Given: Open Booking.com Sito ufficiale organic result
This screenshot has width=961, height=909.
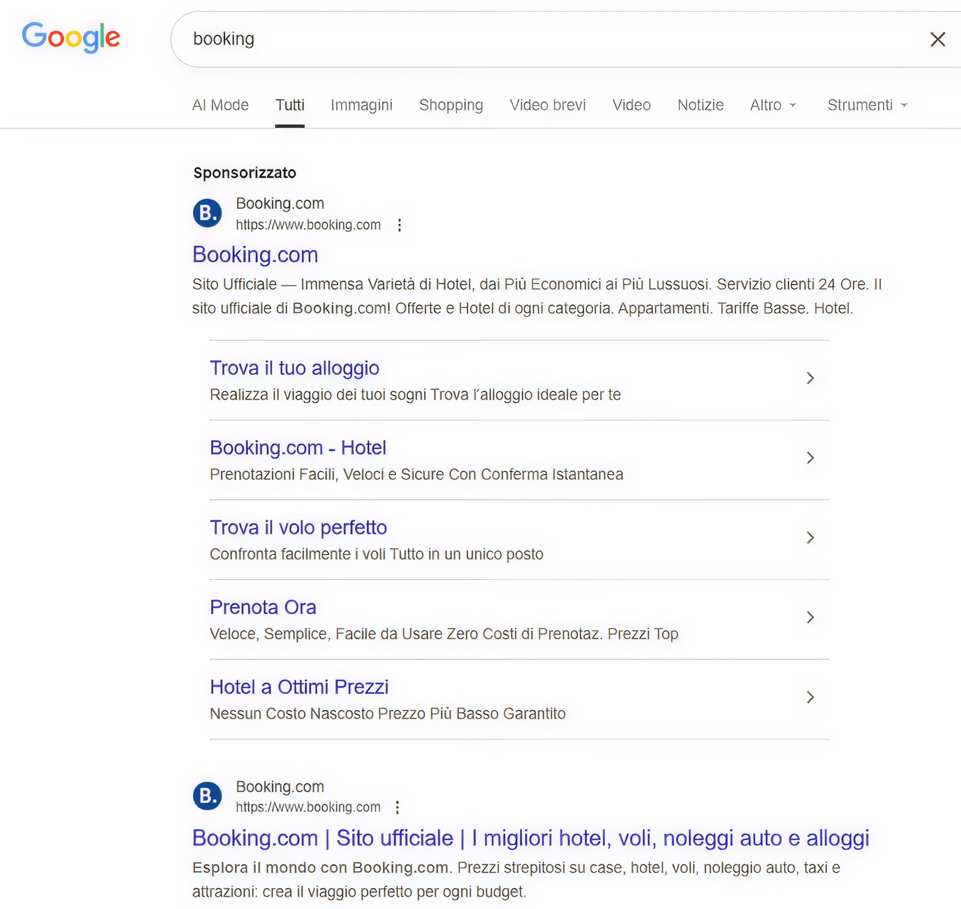Looking at the screenshot, I should [x=530, y=838].
